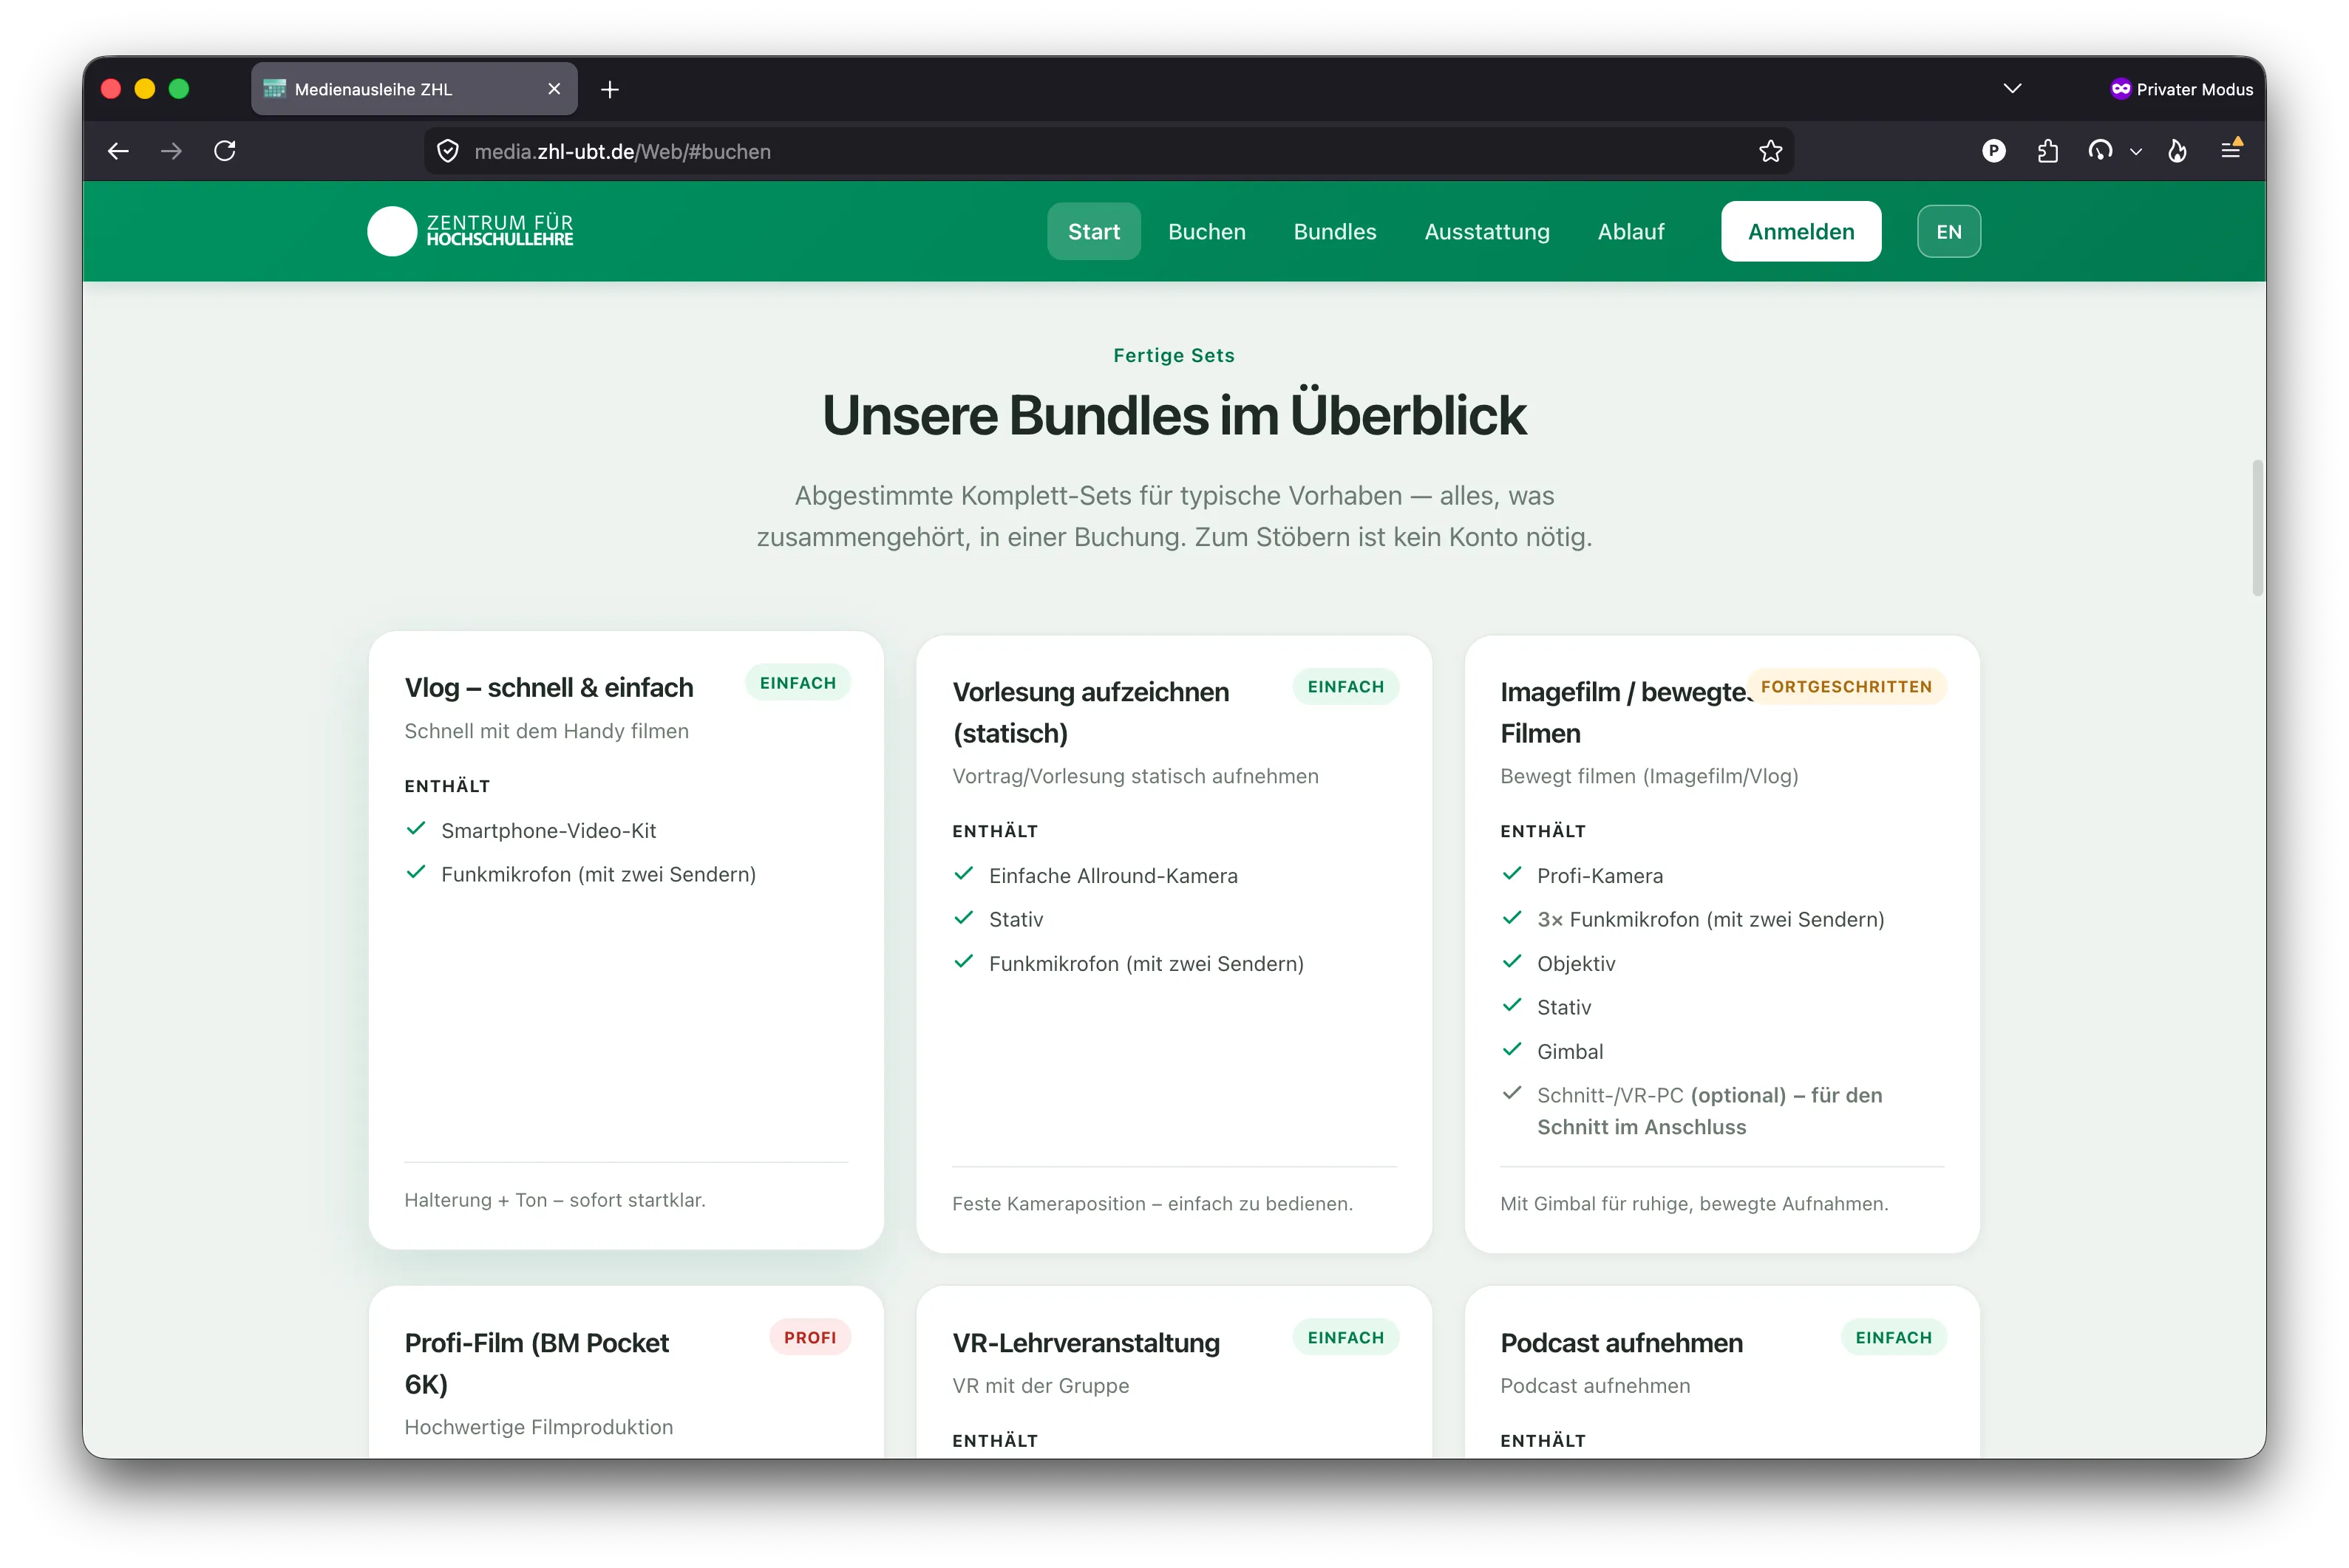
Task: Click Feste Kameraposition – einfach zu bedienen.
Action: (1152, 1203)
